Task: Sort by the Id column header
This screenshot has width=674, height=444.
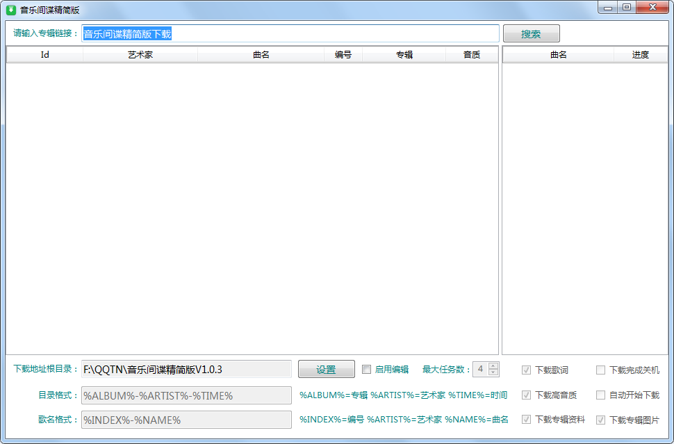Action: point(44,55)
